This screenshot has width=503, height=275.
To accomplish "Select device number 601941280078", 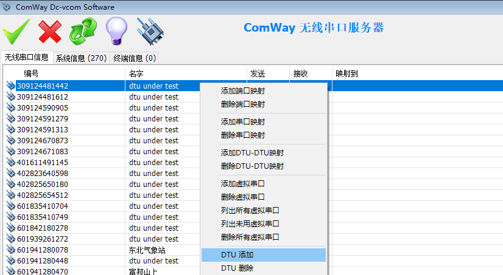I will [x=43, y=250].
